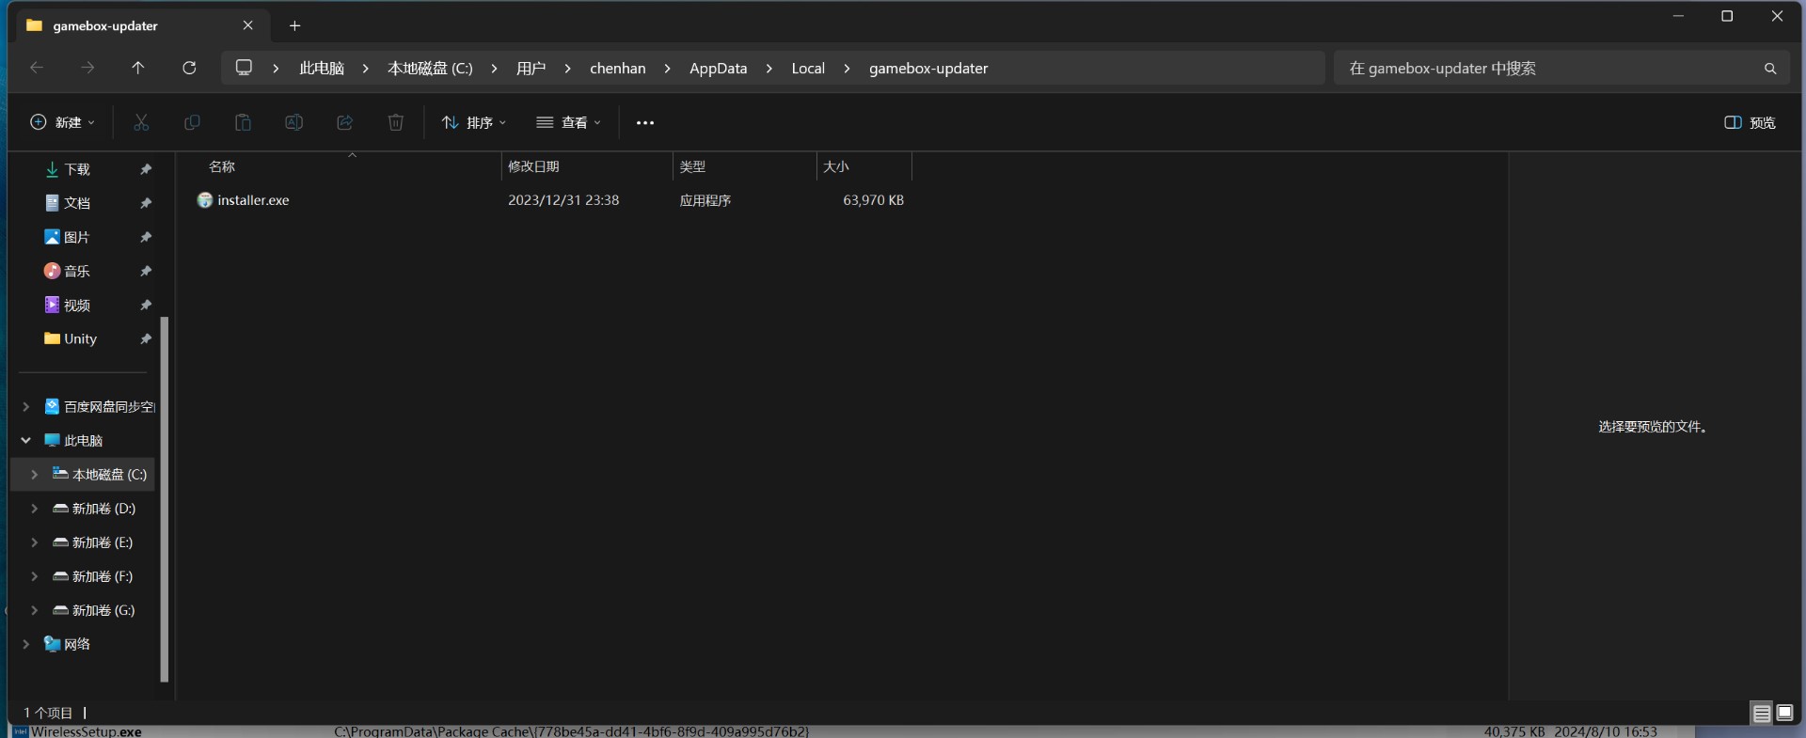Sort by 大小 column header
Screen dimensions: 1806x738
tap(863, 166)
